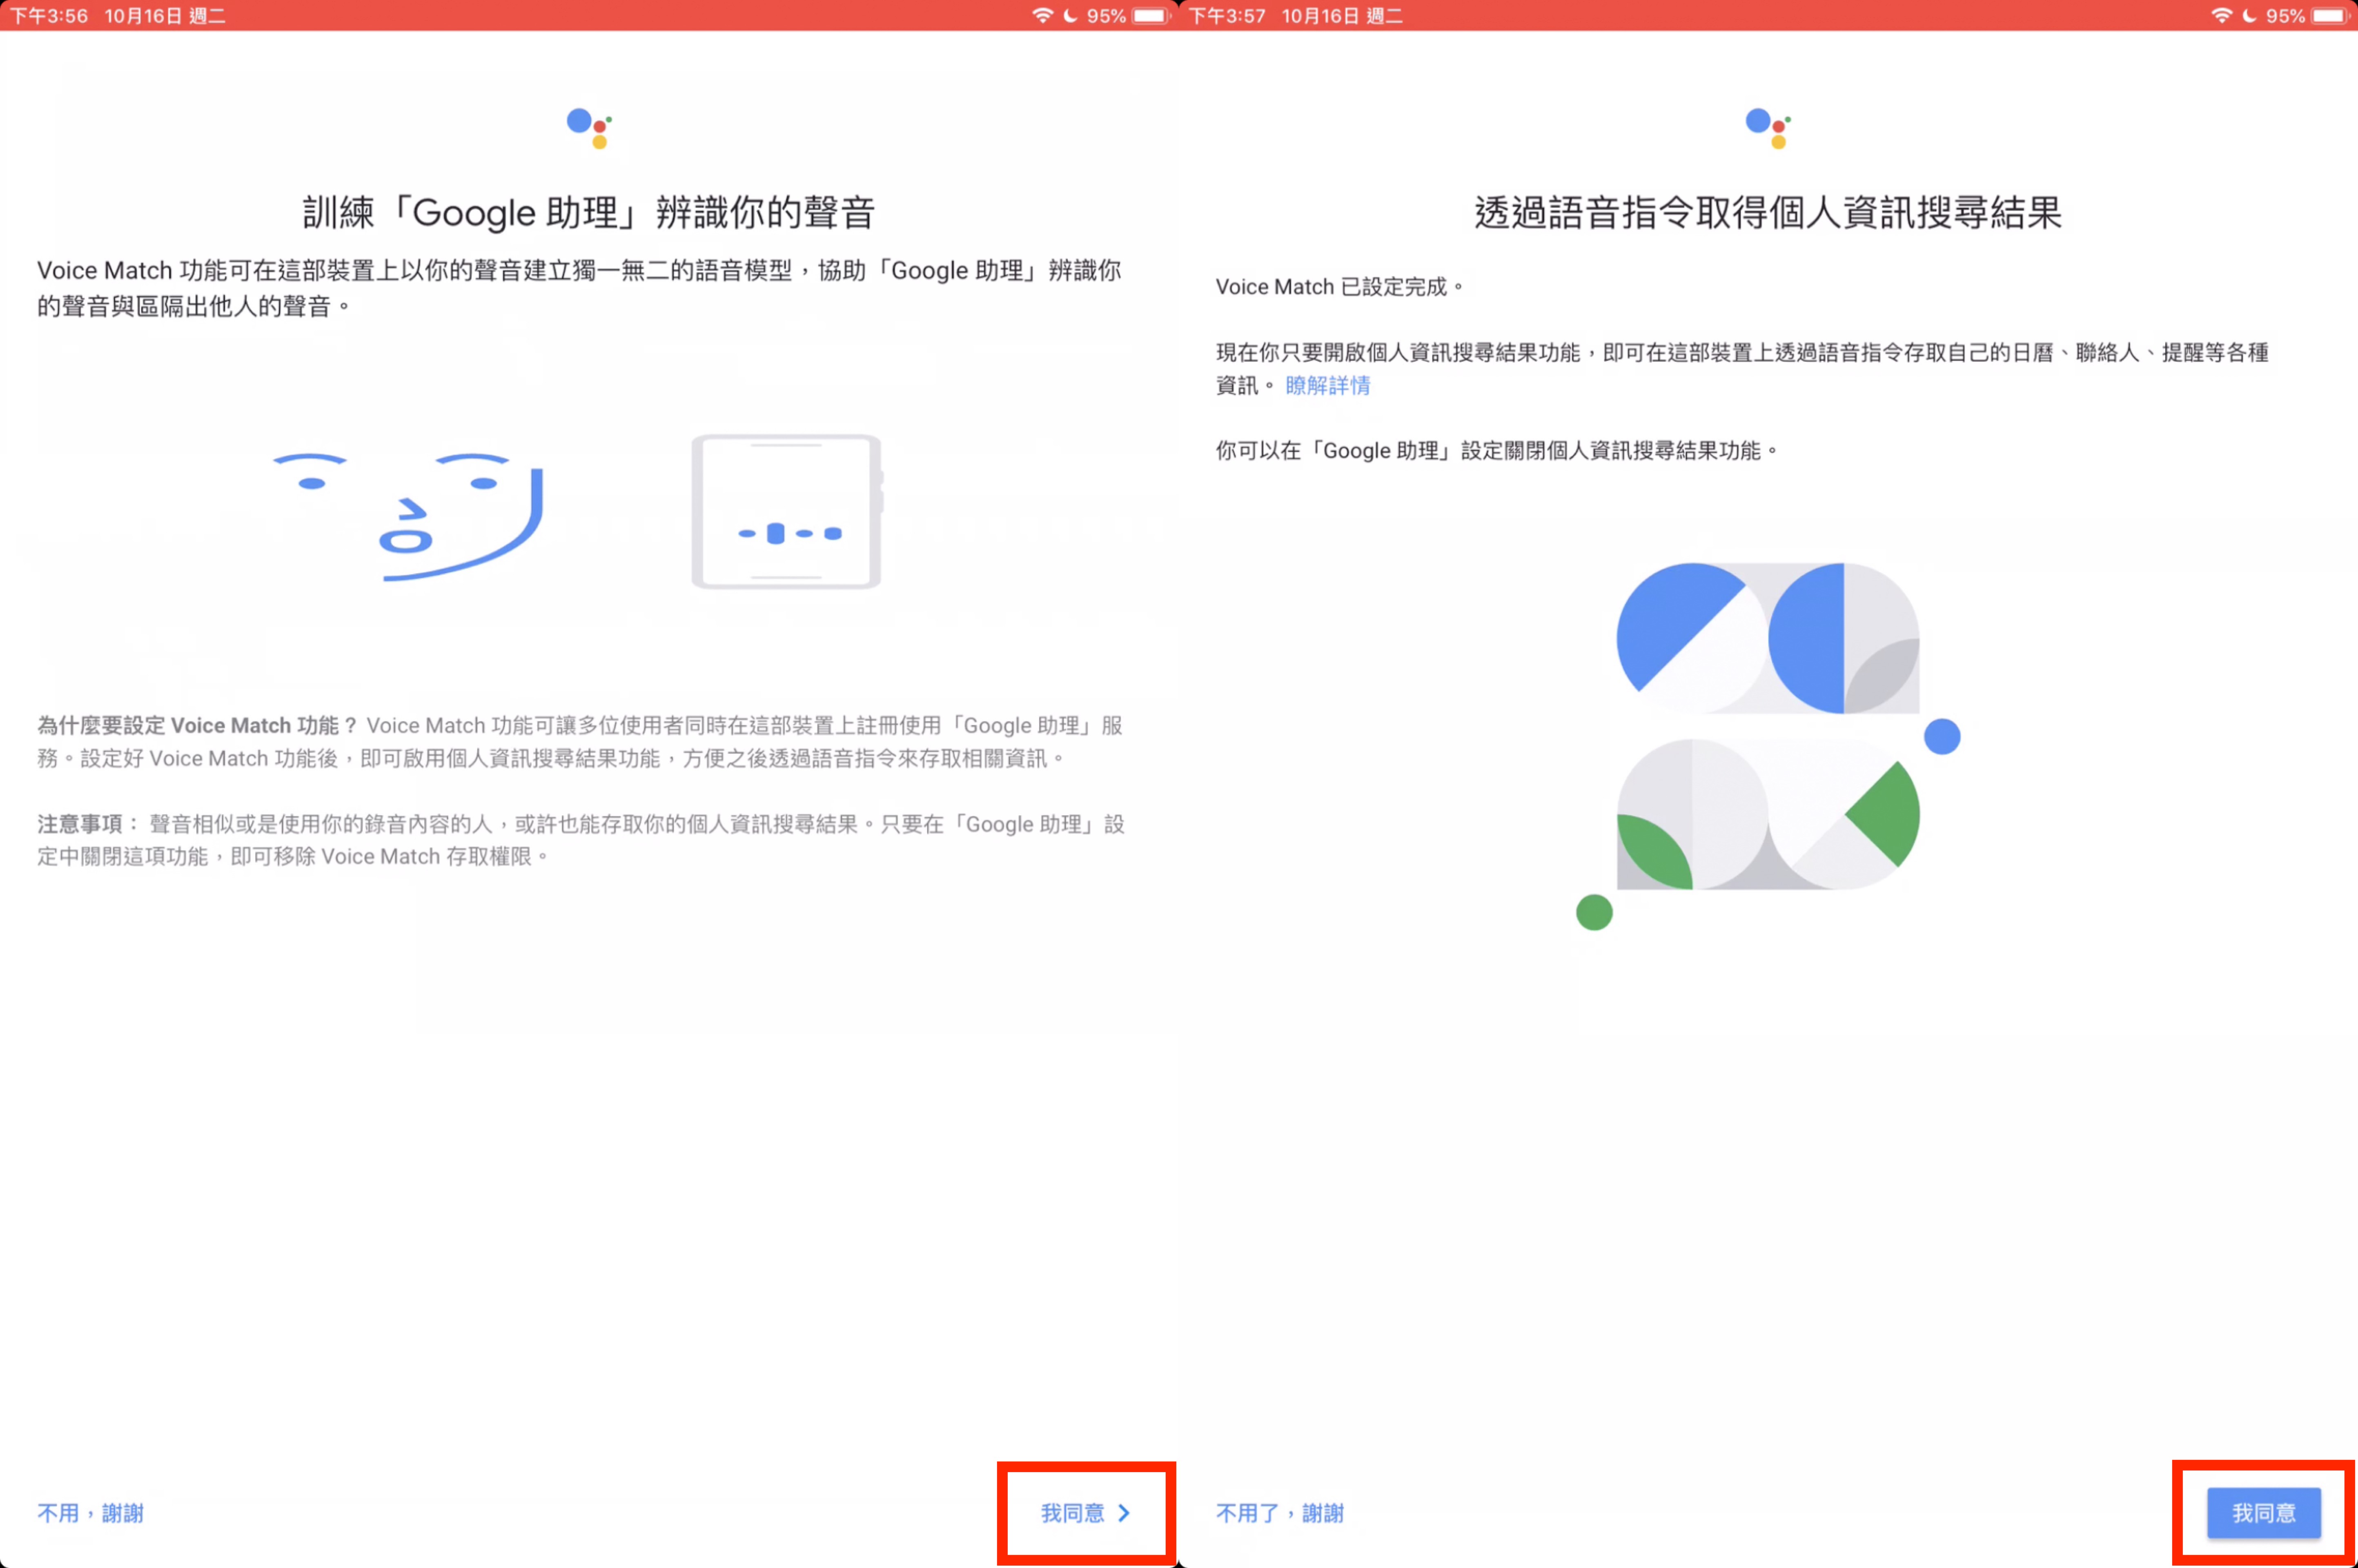The image size is (2358, 1568).
Task: Tap the time 下午3:56 in status bar
Action: click(49, 15)
